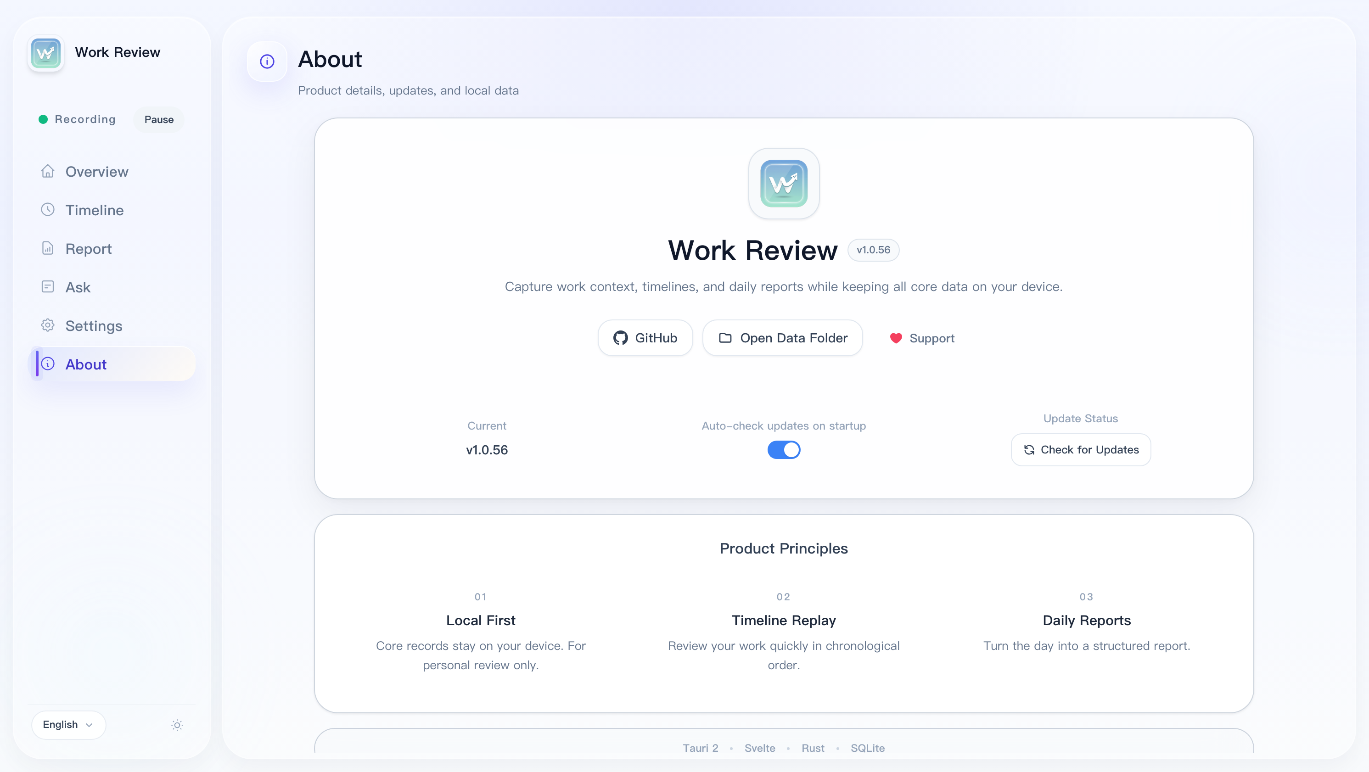Click the 'Auto-check updates on startup' label
The image size is (1369, 772).
click(x=784, y=425)
